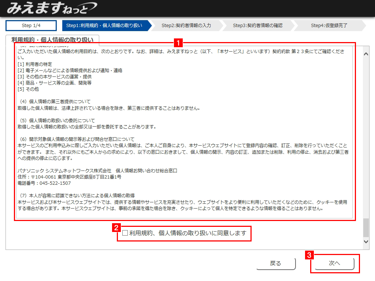The width and height of the screenshot is (375, 281).
Task: Click the vertical scrollbar thumb
Action: pos(366,228)
